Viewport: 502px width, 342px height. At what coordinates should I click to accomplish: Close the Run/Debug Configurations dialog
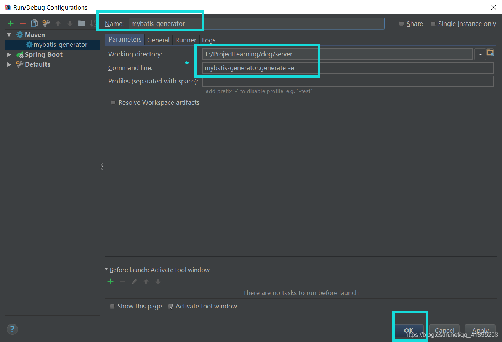tap(494, 7)
